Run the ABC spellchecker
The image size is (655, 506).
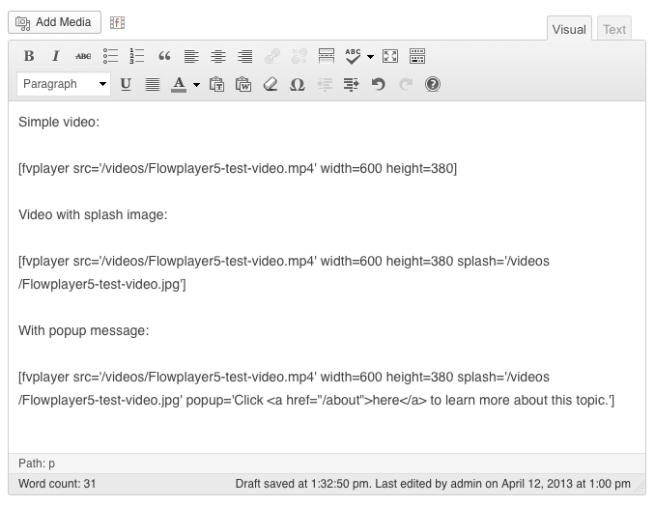click(353, 56)
